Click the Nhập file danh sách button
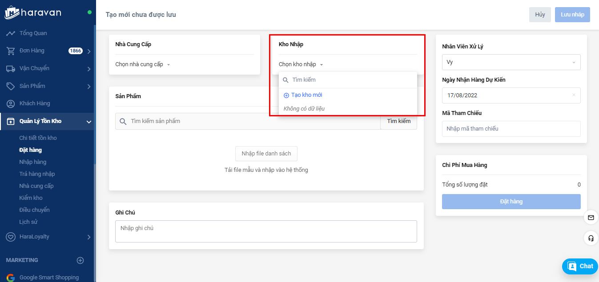599x282 pixels. coord(266,154)
